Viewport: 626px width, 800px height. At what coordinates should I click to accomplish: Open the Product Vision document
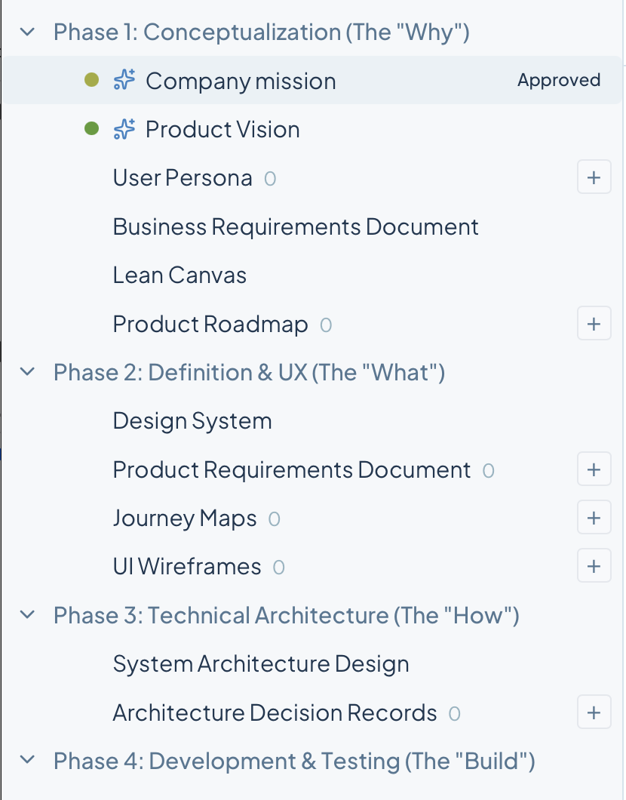tap(222, 130)
